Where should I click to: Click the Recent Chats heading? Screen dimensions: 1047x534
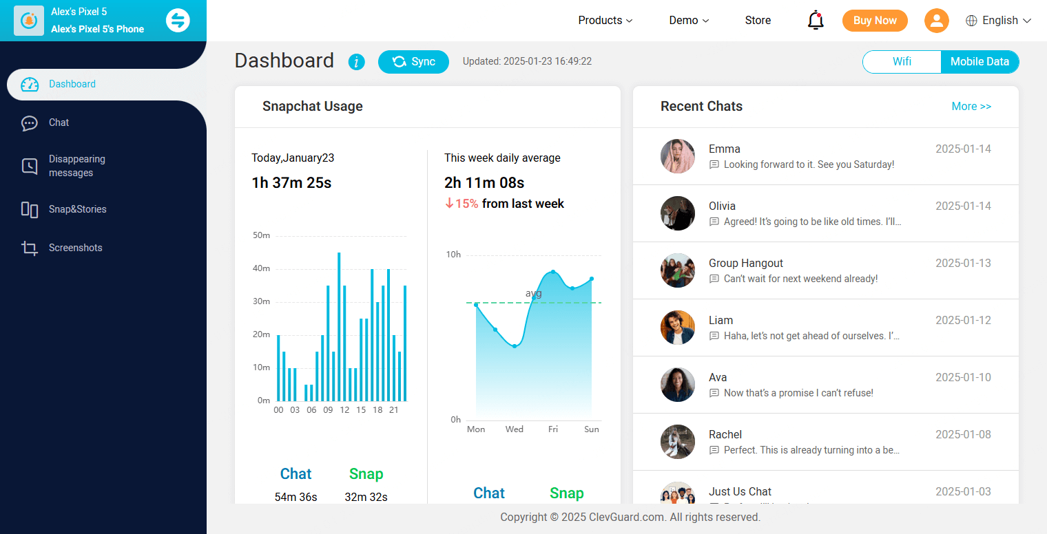coord(701,106)
